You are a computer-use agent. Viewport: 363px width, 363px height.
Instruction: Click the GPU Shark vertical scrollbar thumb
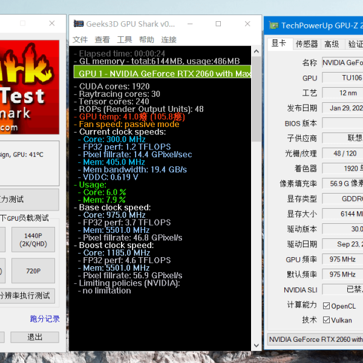click(x=257, y=99)
